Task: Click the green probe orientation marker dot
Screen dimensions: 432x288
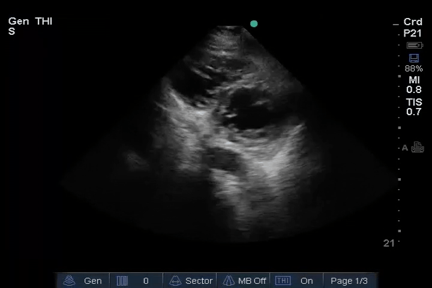Action: pyautogui.click(x=254, y=24)
